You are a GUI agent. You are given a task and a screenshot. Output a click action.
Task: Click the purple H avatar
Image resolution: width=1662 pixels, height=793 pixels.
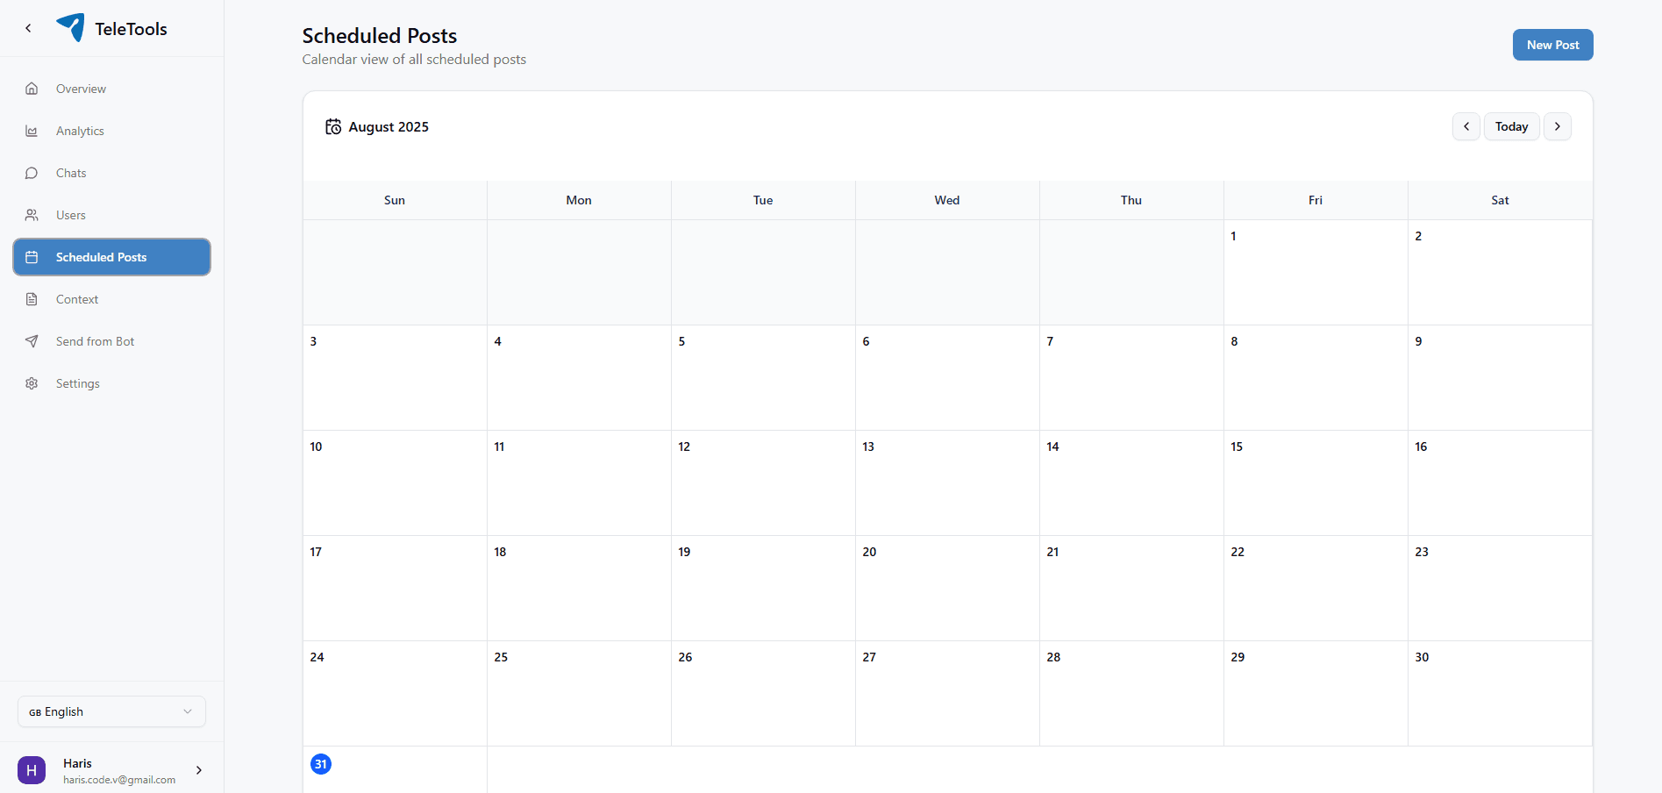point(32,770)
